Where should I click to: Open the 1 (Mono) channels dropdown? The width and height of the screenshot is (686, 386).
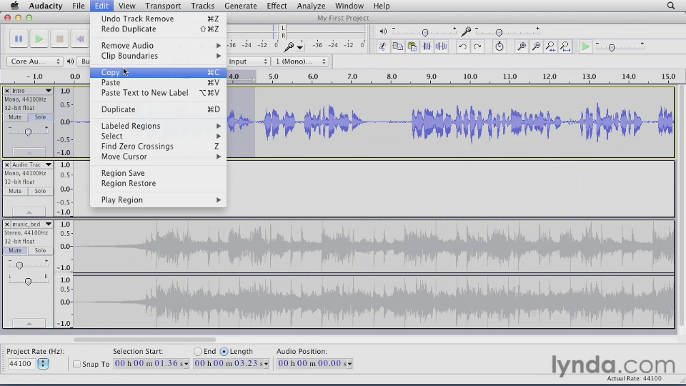pyautogui.click(x=299, y=61)
